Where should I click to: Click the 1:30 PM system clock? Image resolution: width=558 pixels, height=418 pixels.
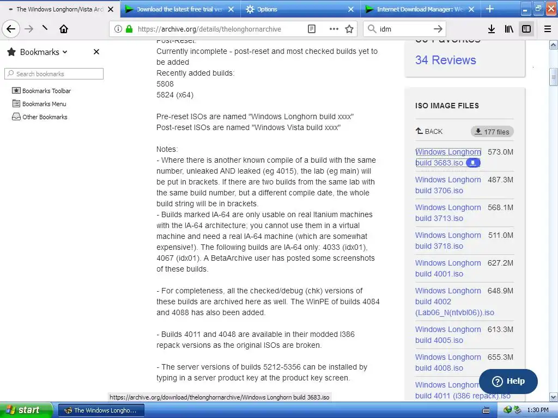tap(538, 410)
